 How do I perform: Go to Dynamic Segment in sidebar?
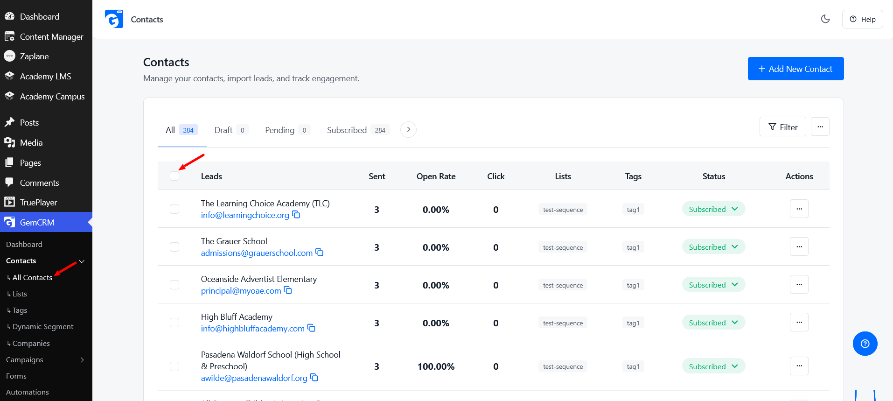(x=43, y=327)
